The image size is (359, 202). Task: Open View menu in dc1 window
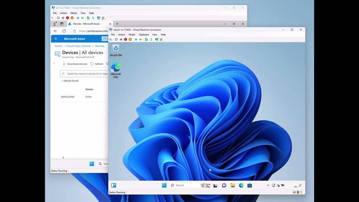point(83,13)
